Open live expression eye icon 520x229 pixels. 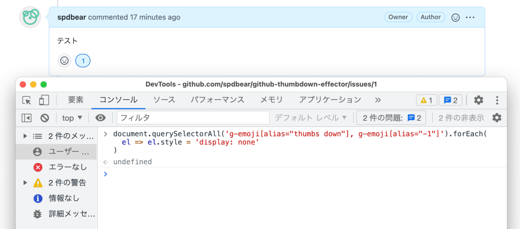pyautogui.click(x=101, y=118)
